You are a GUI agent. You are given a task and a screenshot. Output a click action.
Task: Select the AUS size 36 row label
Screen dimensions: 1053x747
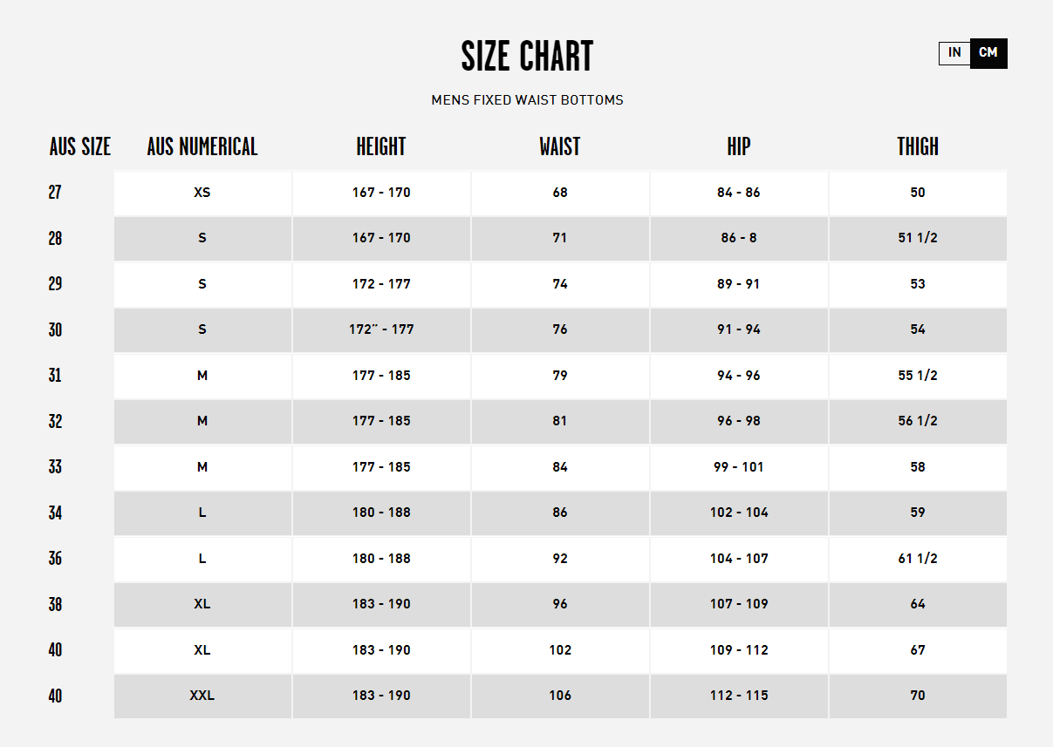55,559
